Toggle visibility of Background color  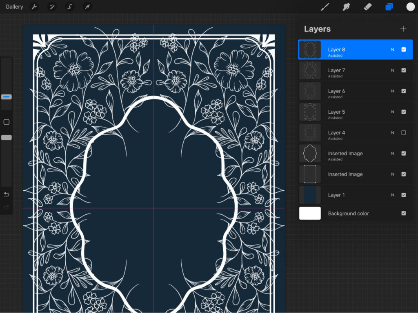[403, 213]
